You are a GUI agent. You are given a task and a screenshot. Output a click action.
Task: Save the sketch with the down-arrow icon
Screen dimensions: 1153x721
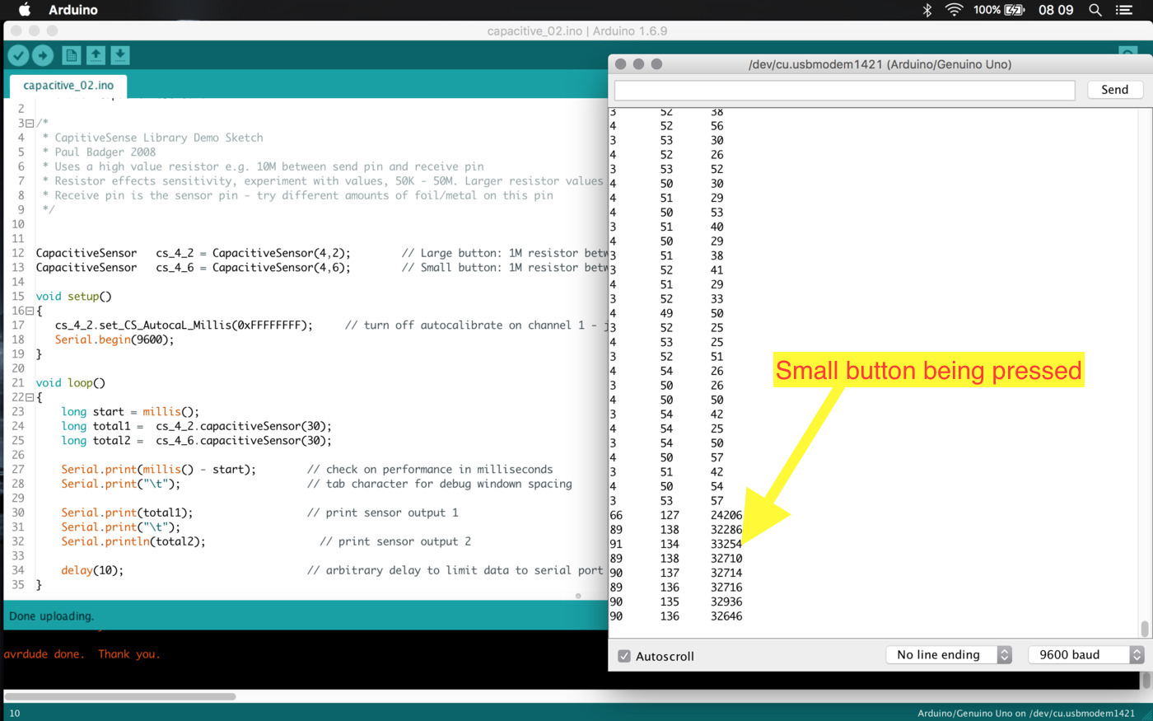[x=119, y=55]
